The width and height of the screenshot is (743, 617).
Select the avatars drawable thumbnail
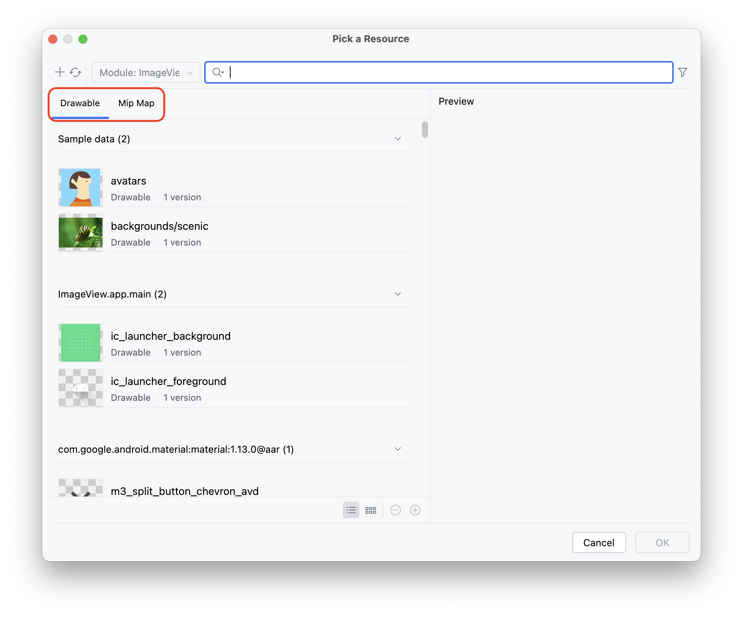(x=81, y=188)
